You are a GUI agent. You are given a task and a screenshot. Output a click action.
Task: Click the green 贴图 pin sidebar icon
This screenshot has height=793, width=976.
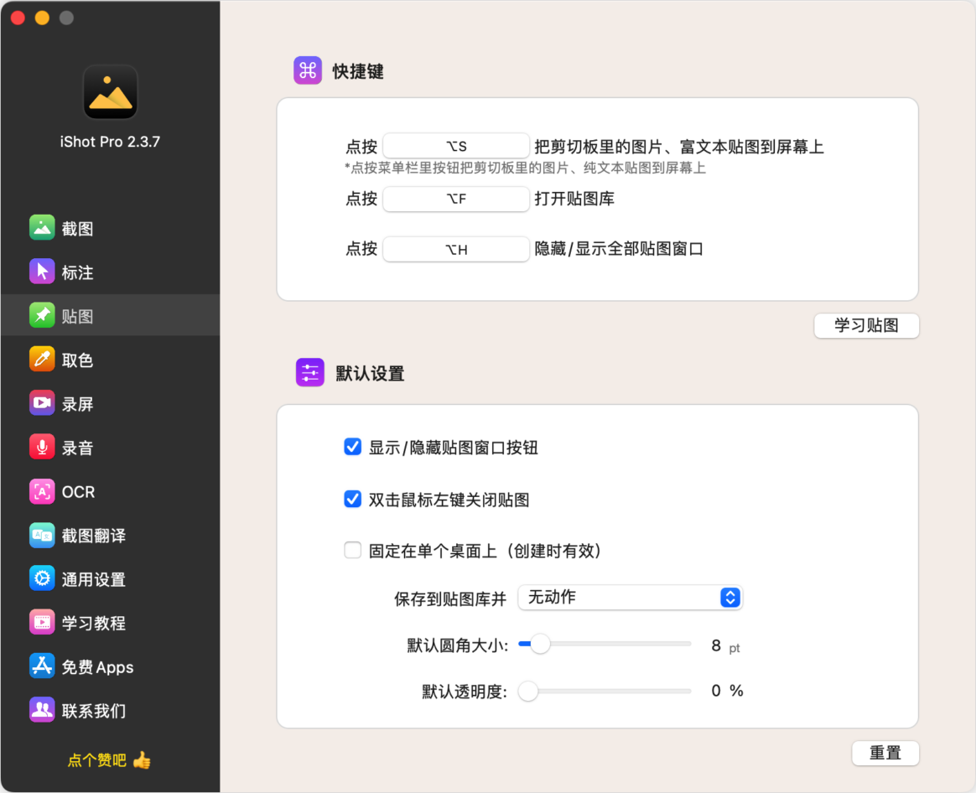pos(42,315)
